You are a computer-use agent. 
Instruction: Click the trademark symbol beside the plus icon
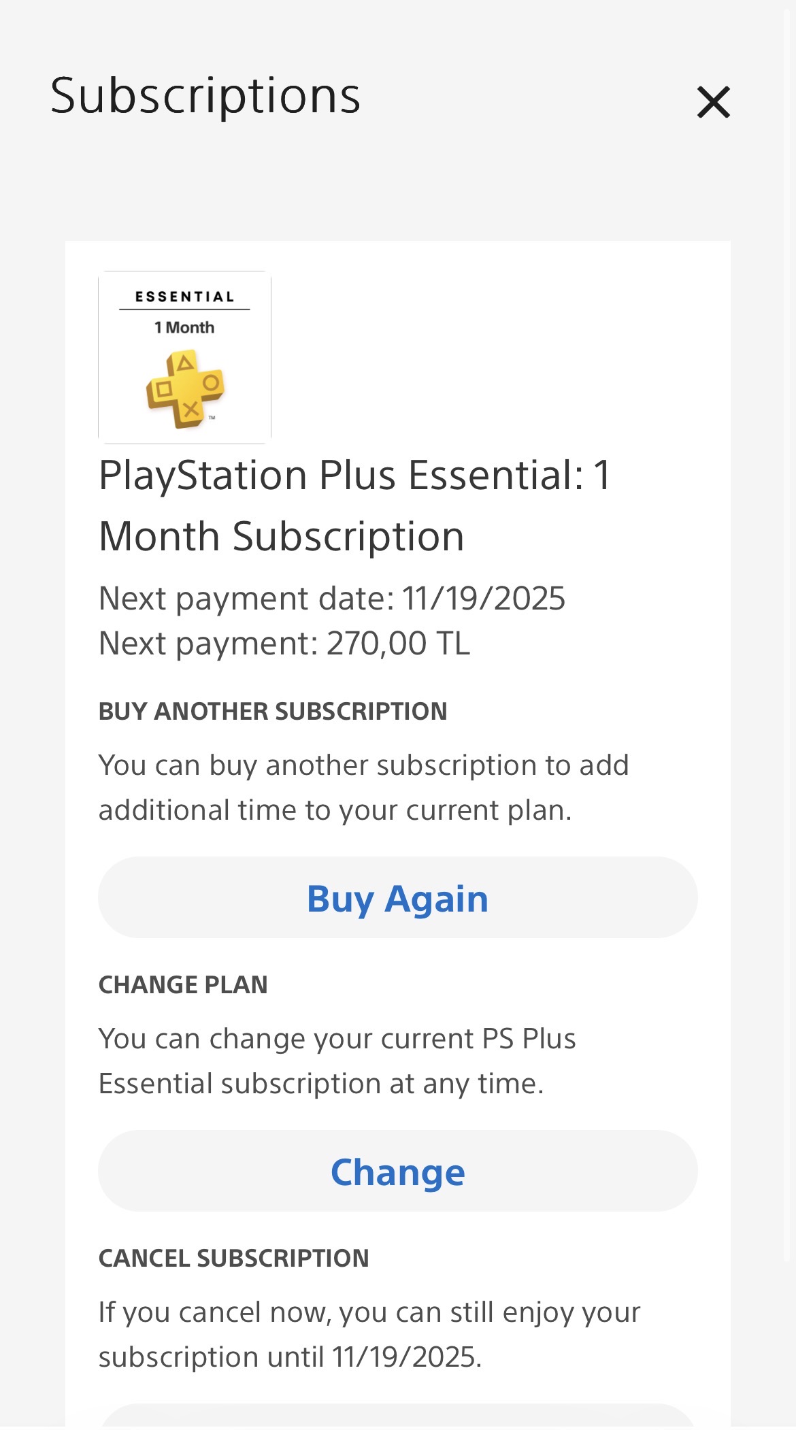tap(212, 418)
